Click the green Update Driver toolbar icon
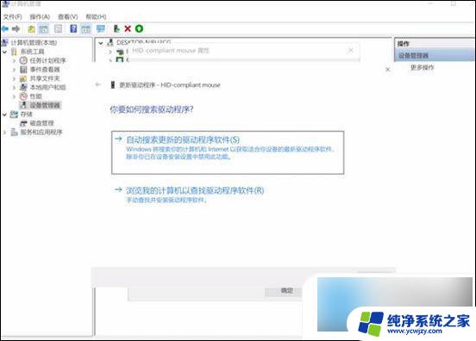Screen dimensions: 476x341 [116, 28]
